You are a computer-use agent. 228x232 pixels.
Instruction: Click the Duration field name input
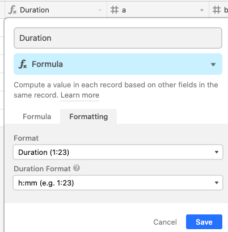pos(118,38)
